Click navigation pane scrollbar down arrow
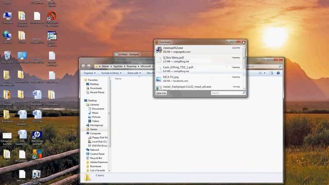Screen dimensions: 329x185 click(x=109, y=171)
